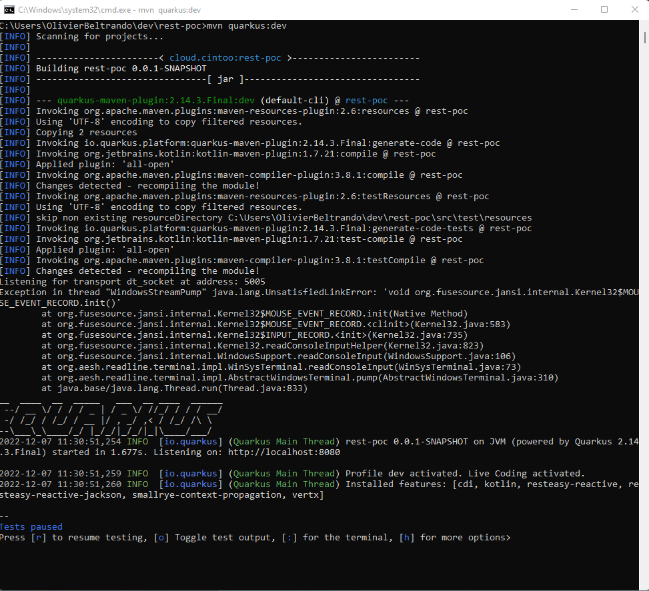Click the vertical scrollbar thumb

pyautogui.click(x=644, y=37)
